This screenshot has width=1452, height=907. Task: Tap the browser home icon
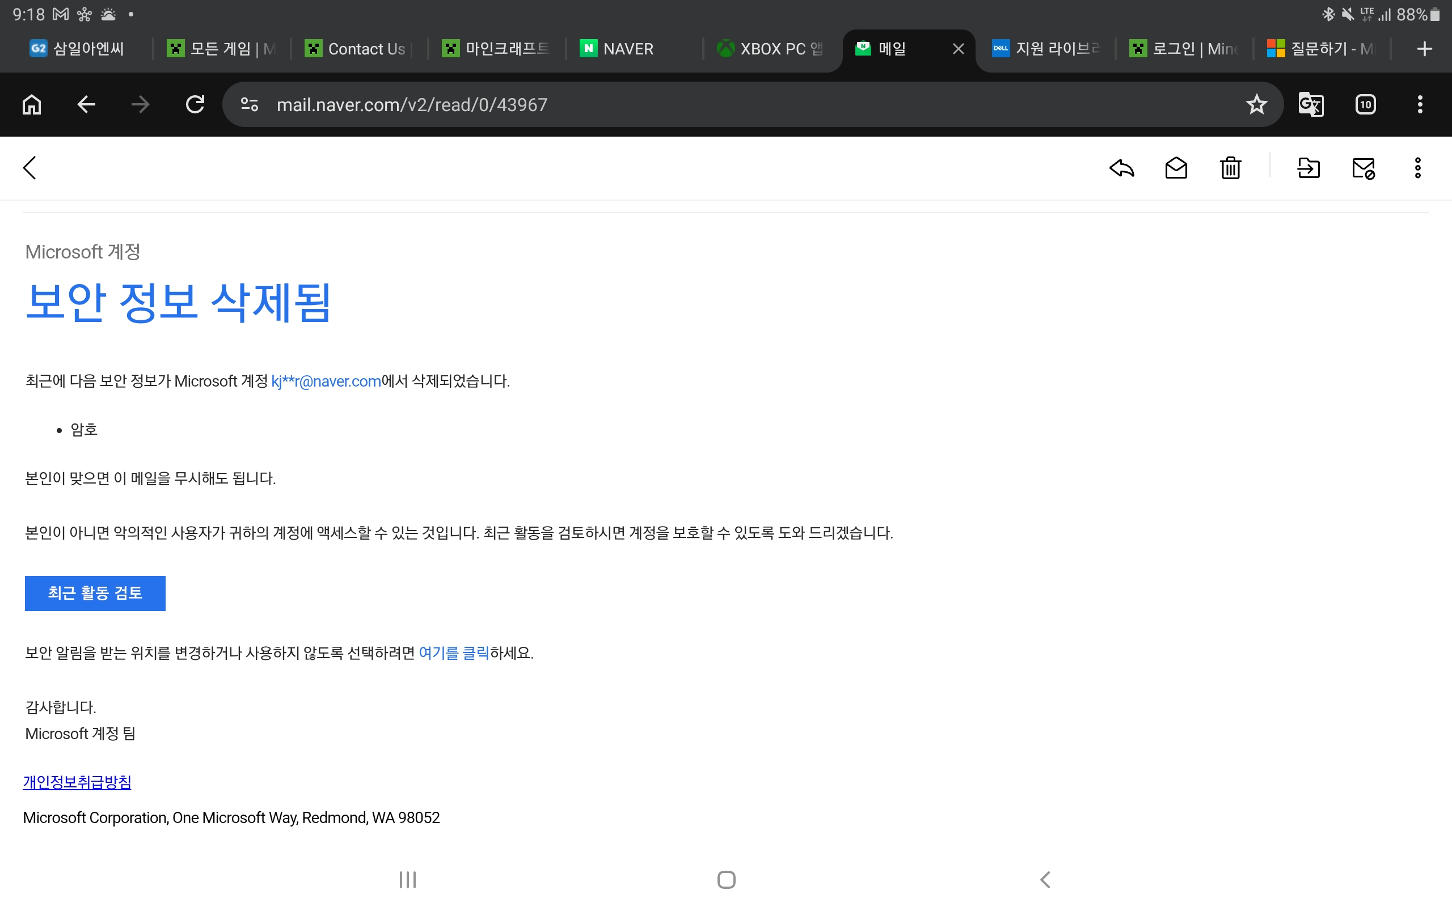(x=32, y=104)
